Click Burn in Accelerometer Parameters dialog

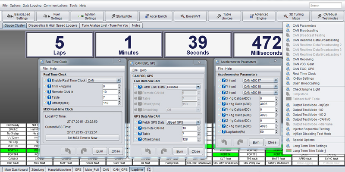[256, 142]
